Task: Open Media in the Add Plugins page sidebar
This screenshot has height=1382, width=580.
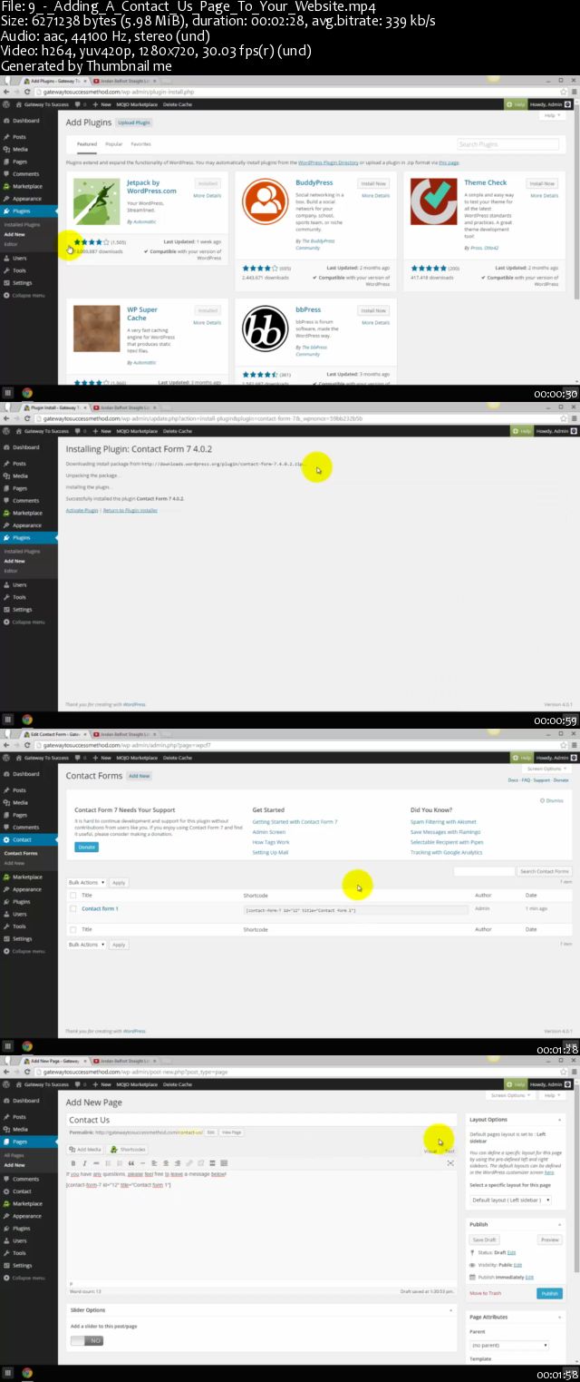Action: tap(20, 149)
